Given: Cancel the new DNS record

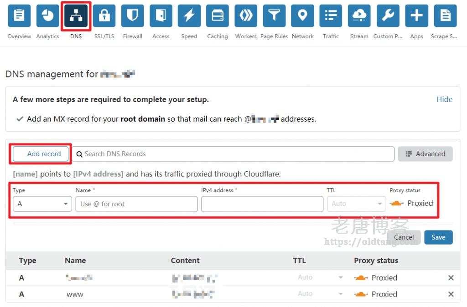Looking at the screenshot, I should (x=404, y=237).
